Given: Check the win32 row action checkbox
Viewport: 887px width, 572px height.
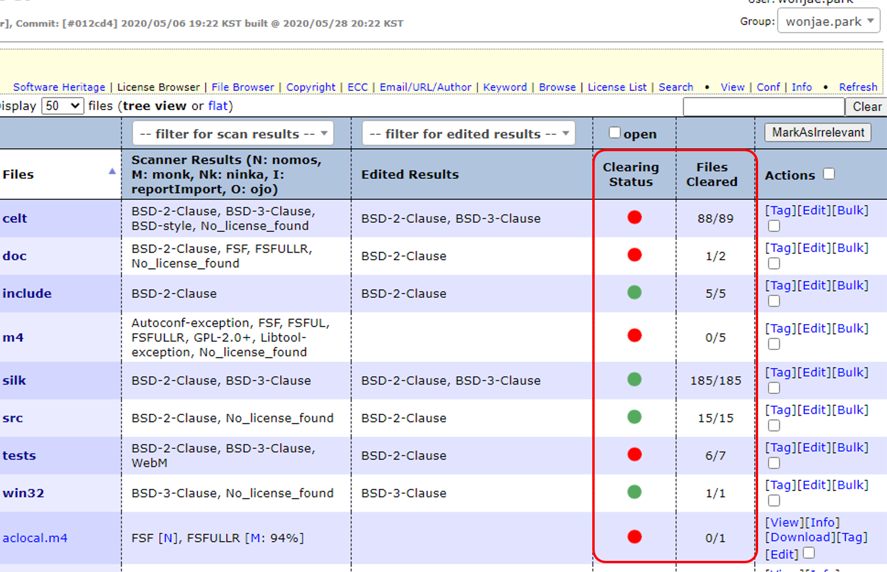Looking at the screenshot, I should 774,501.
